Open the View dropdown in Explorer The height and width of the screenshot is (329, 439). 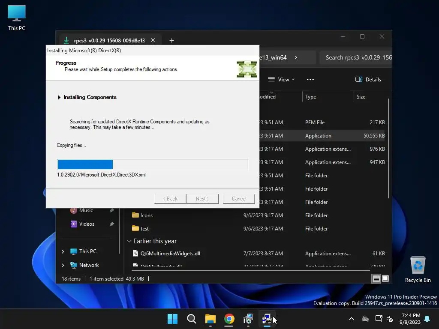tap(281, 79)
